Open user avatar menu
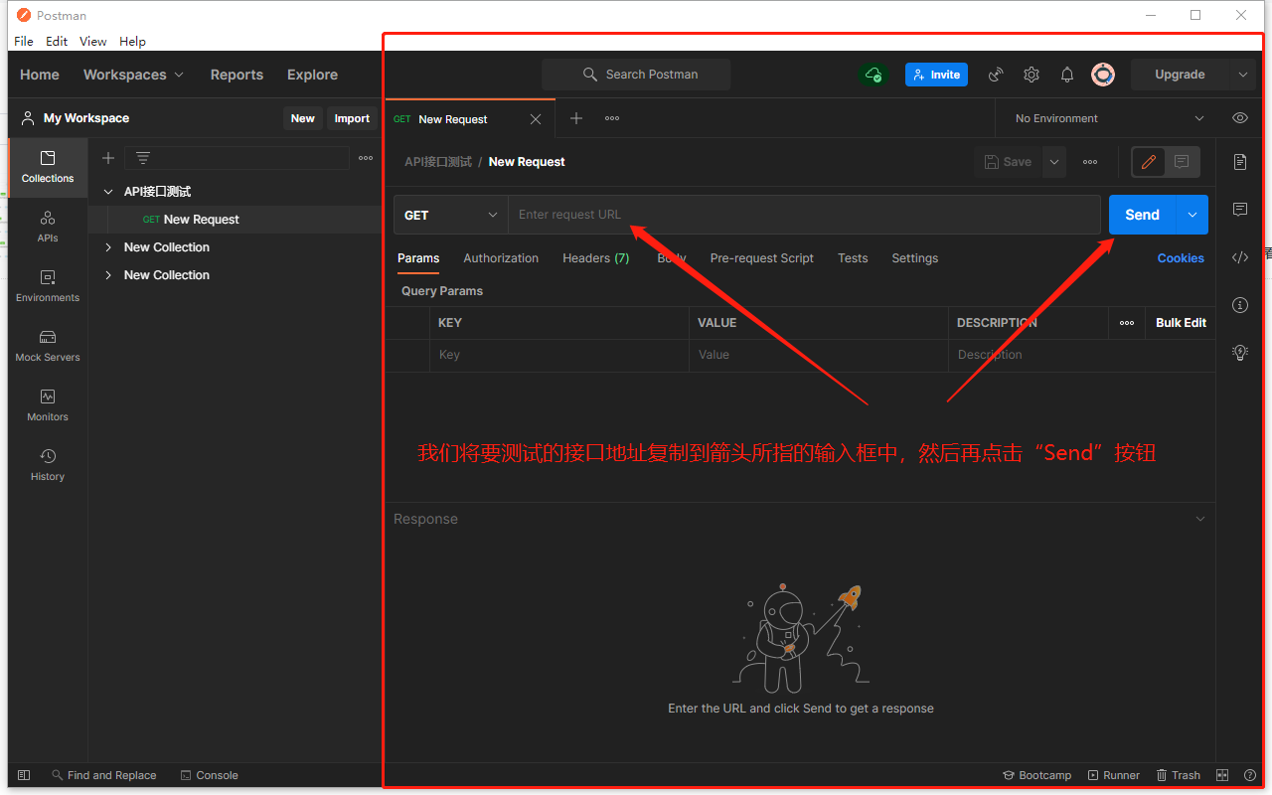This screenshot has width=1272, height=795. (x=1103, y=75)
